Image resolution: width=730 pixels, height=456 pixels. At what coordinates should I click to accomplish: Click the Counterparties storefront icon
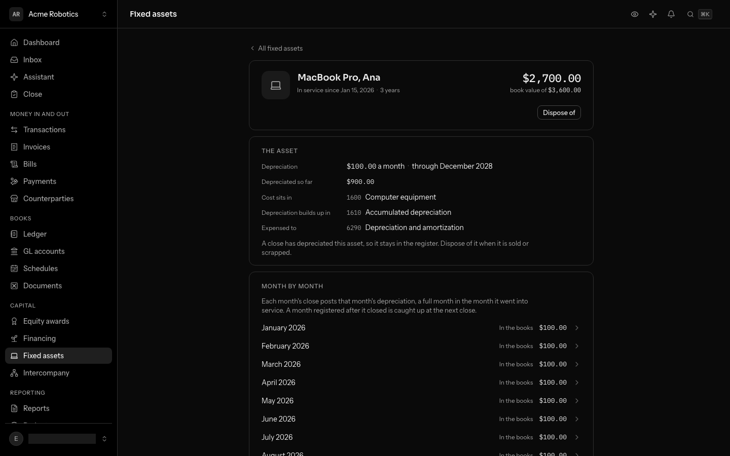coord(14,199)
